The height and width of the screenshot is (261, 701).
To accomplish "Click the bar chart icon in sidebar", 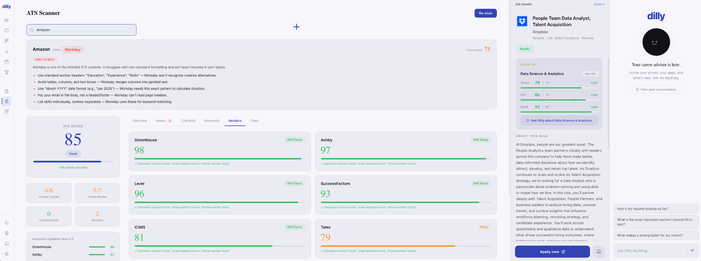I will tap(7, 51).
